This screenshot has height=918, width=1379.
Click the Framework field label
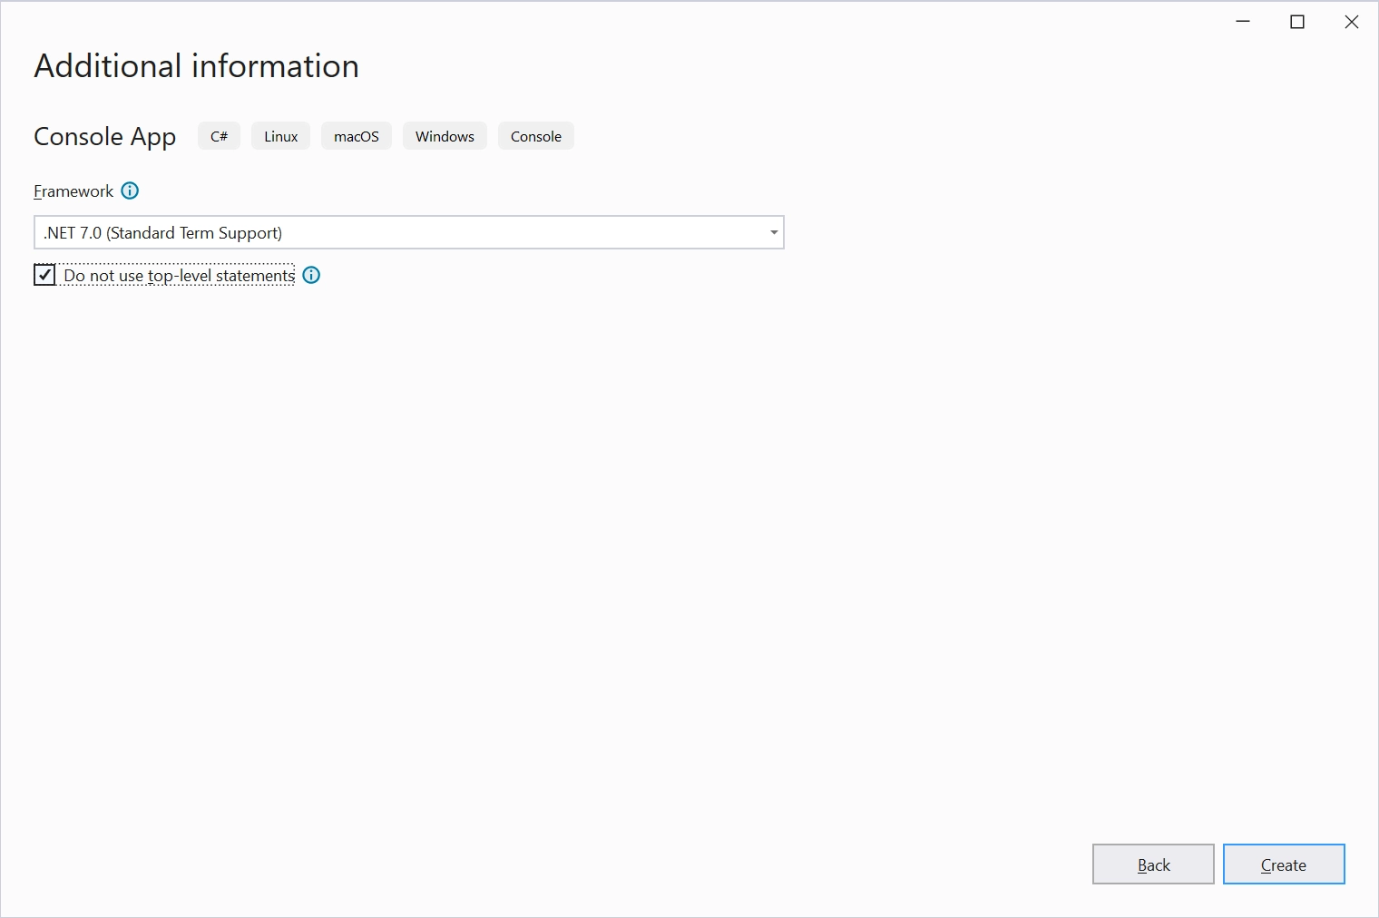pos(73,191)
